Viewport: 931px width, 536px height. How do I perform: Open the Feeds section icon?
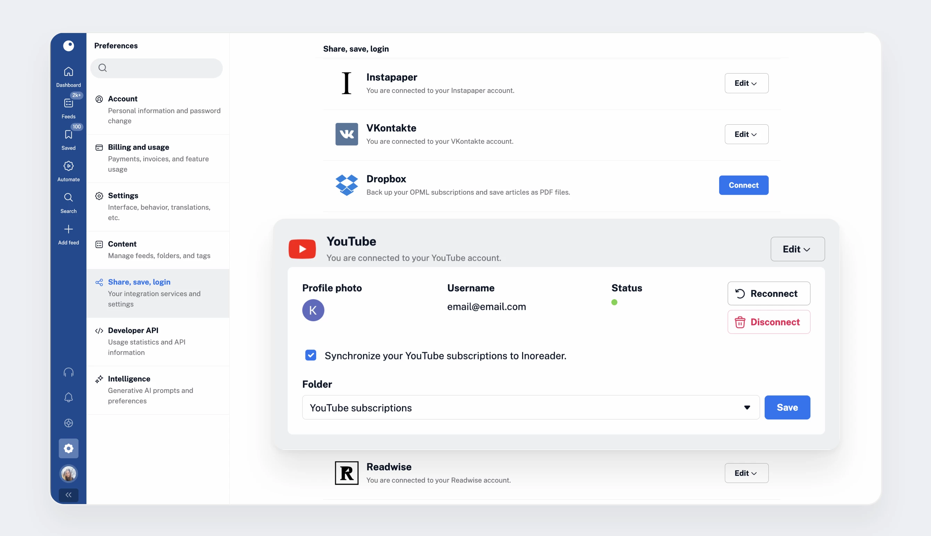[x=68, y=103]
